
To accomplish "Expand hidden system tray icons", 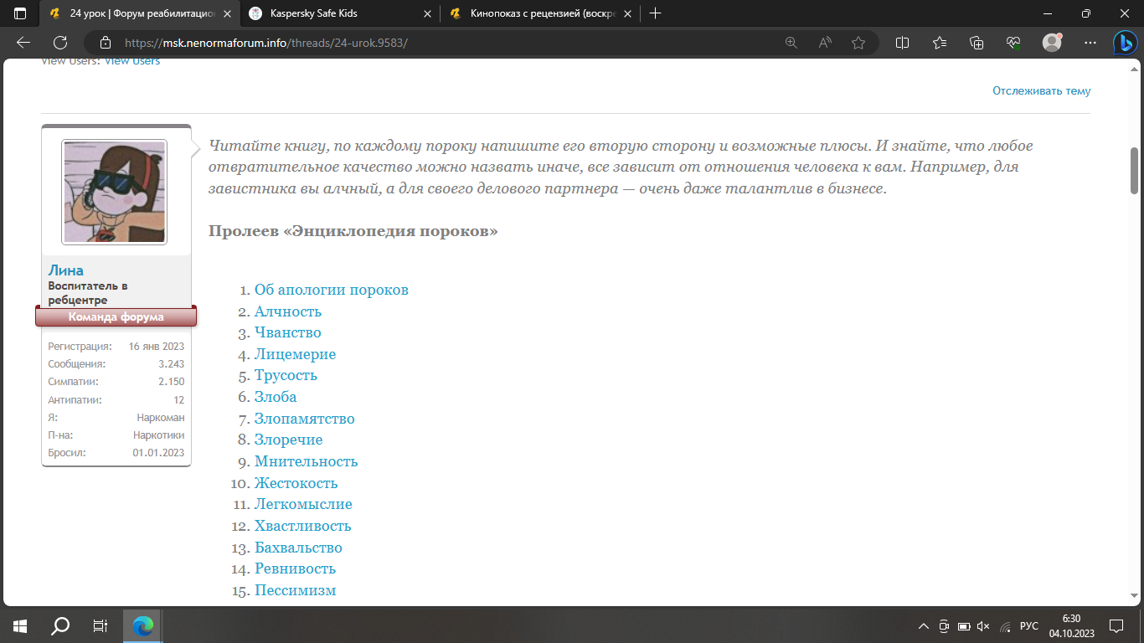I will (x=924, y=625).
